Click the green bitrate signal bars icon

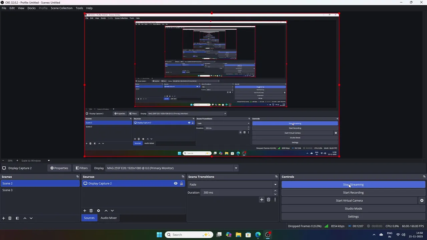click(327, 226)
